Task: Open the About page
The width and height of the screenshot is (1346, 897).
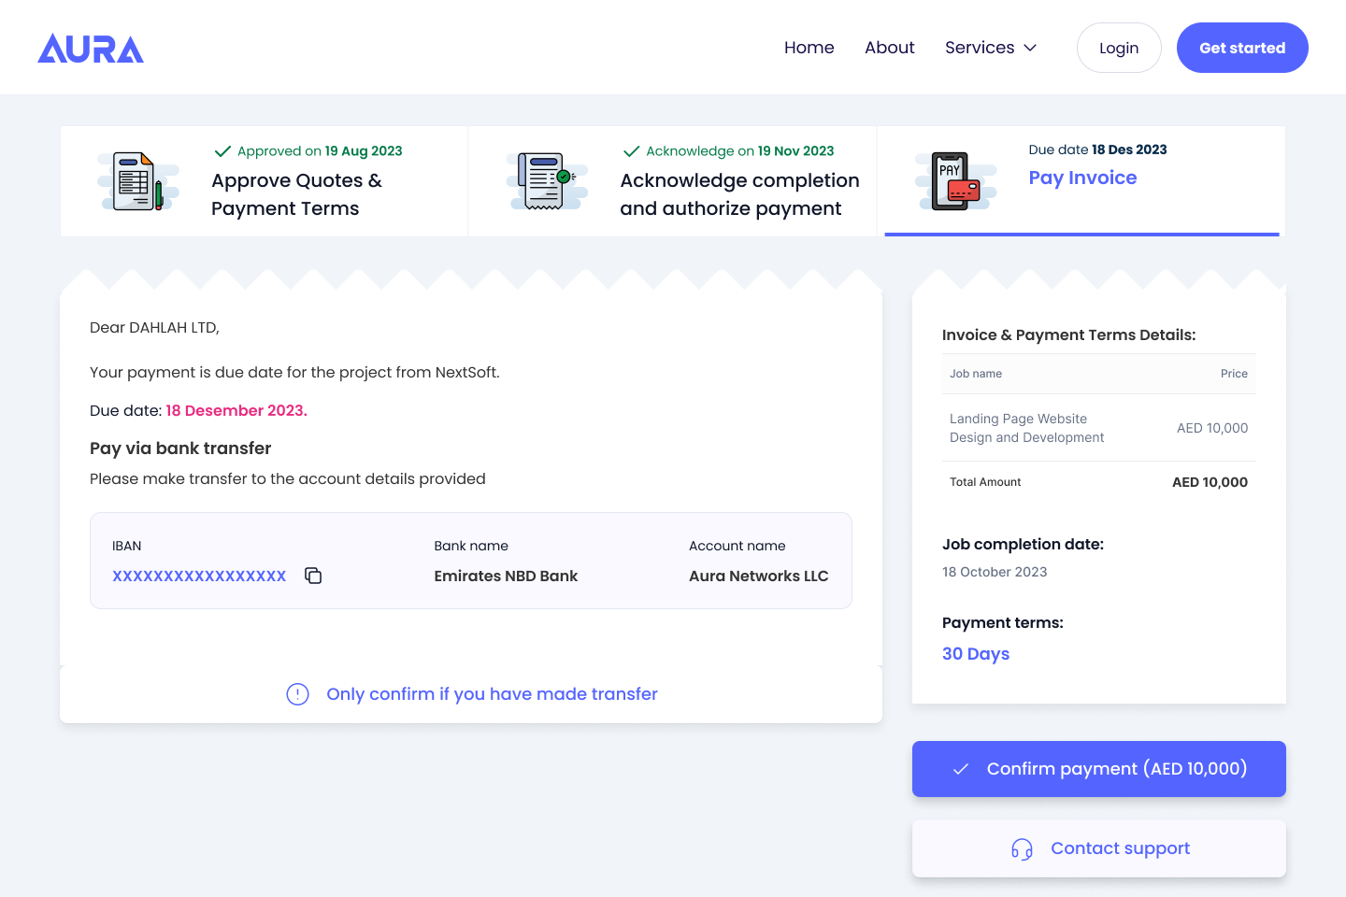Action: (889, 47)
